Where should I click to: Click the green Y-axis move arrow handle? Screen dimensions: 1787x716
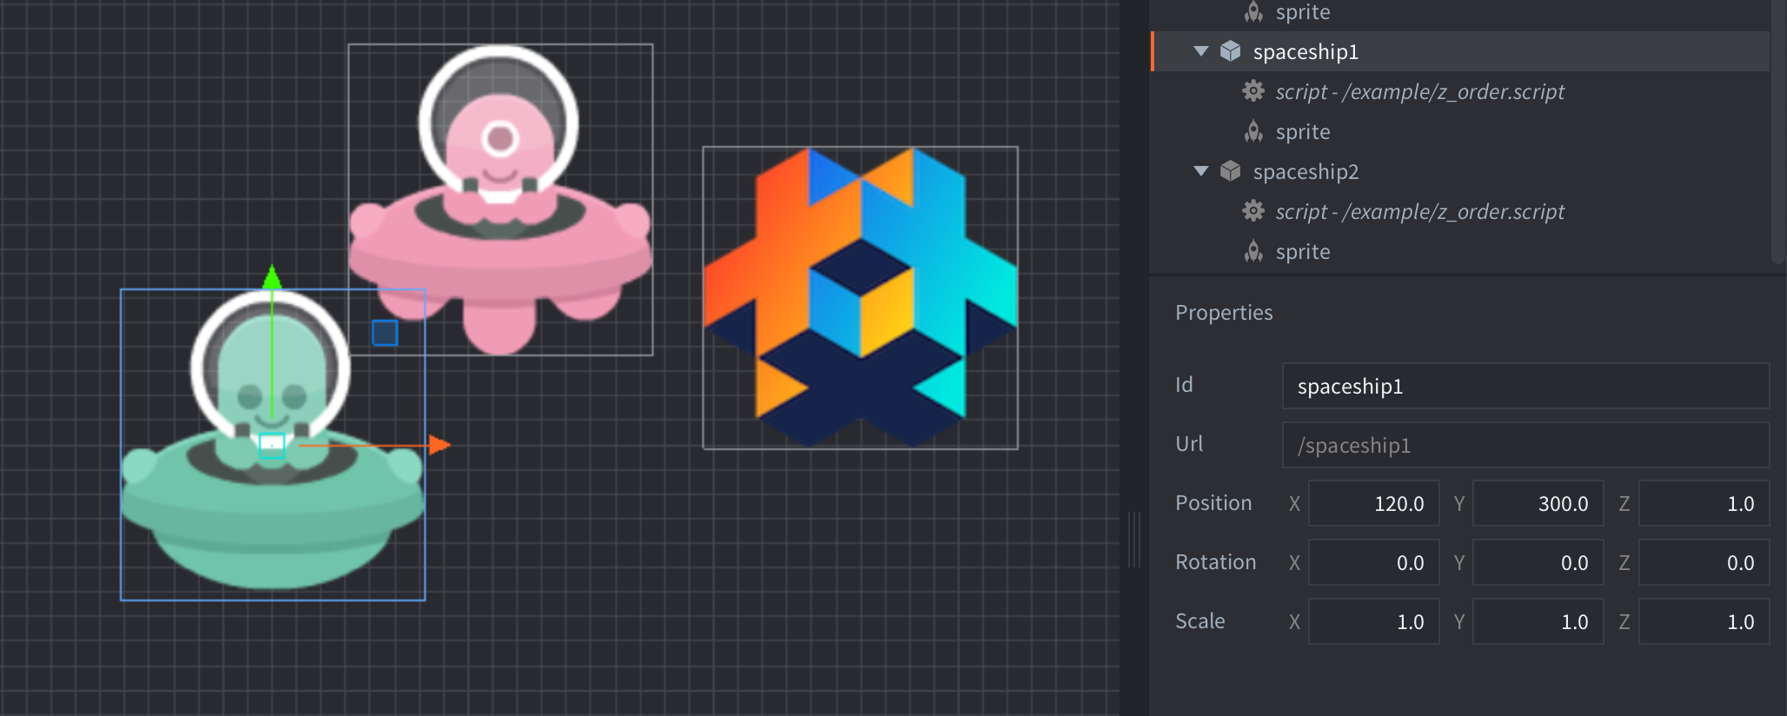point(272,277)
